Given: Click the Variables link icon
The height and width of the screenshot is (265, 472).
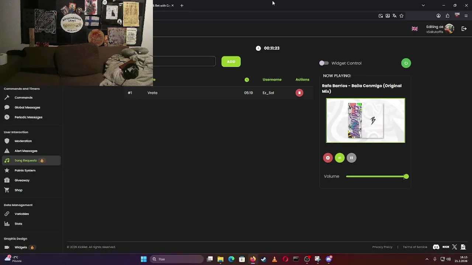Looking at the screenshot, I should point(7,214).
